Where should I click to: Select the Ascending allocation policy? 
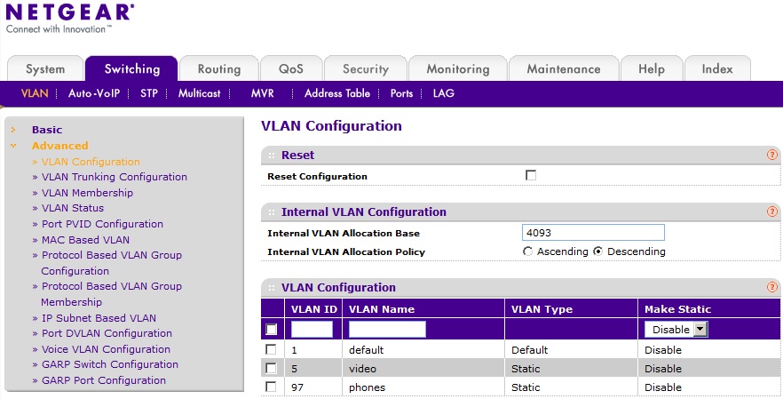tap(527, 251)
